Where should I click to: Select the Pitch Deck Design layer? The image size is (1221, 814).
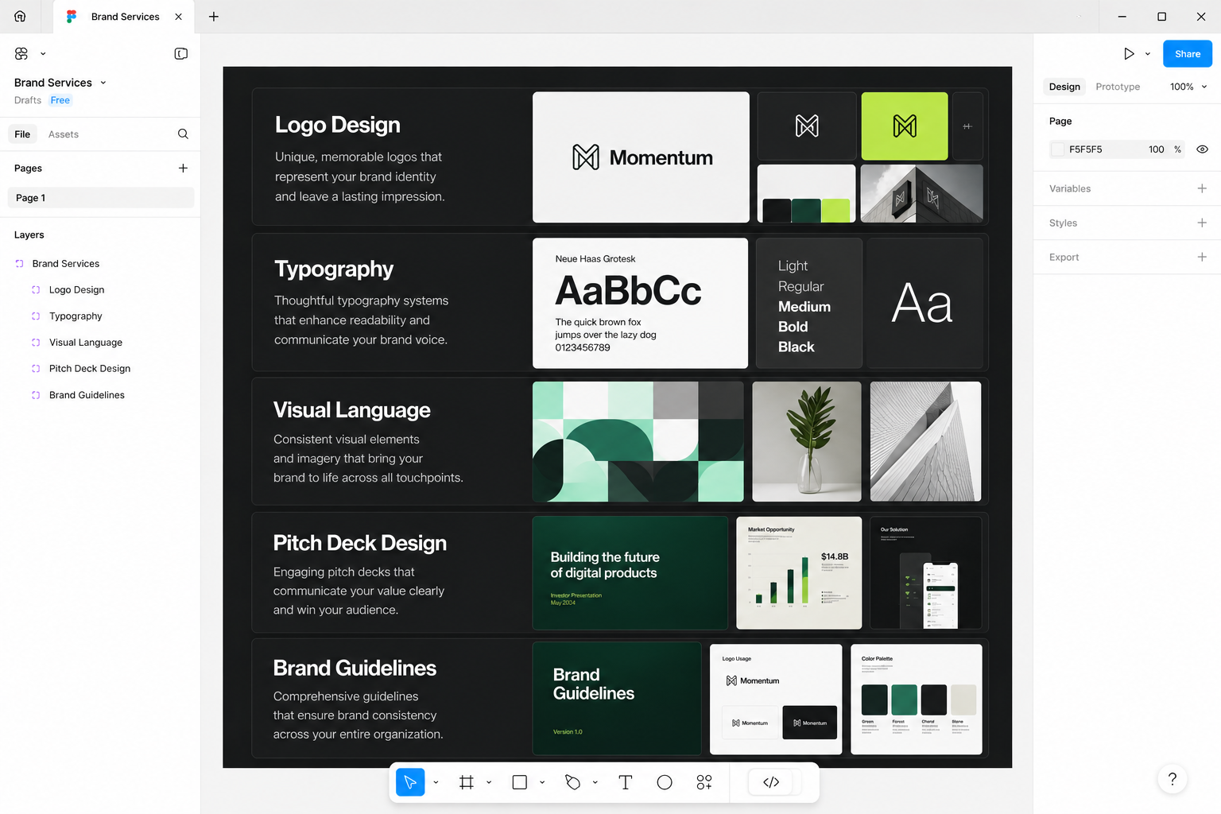90,369
